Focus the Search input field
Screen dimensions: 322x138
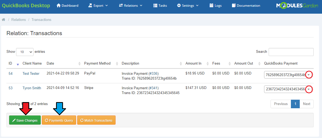(291, 52)
